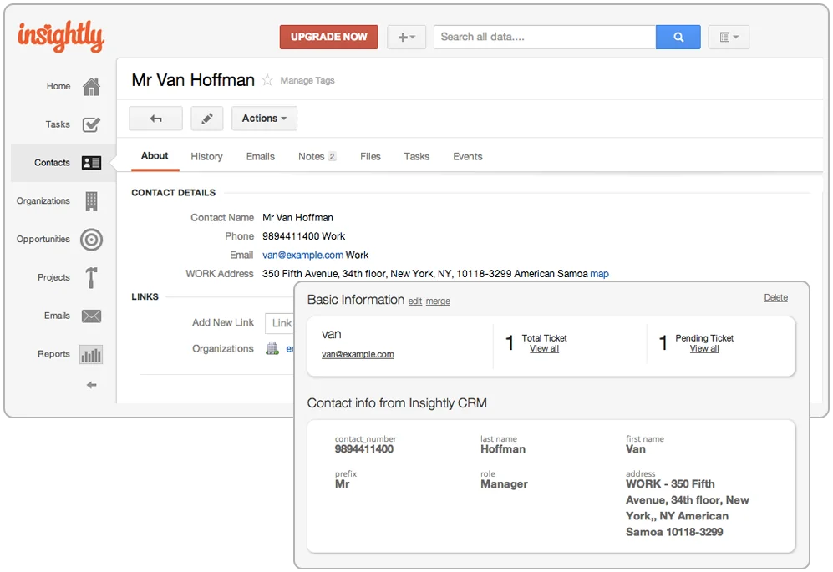833x572 pixels.
Task: Expand the Actions dropdown
Action: coord(264,119)
